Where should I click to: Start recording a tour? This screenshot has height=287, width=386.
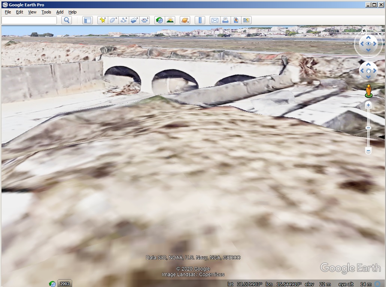(x=144, y=20)
